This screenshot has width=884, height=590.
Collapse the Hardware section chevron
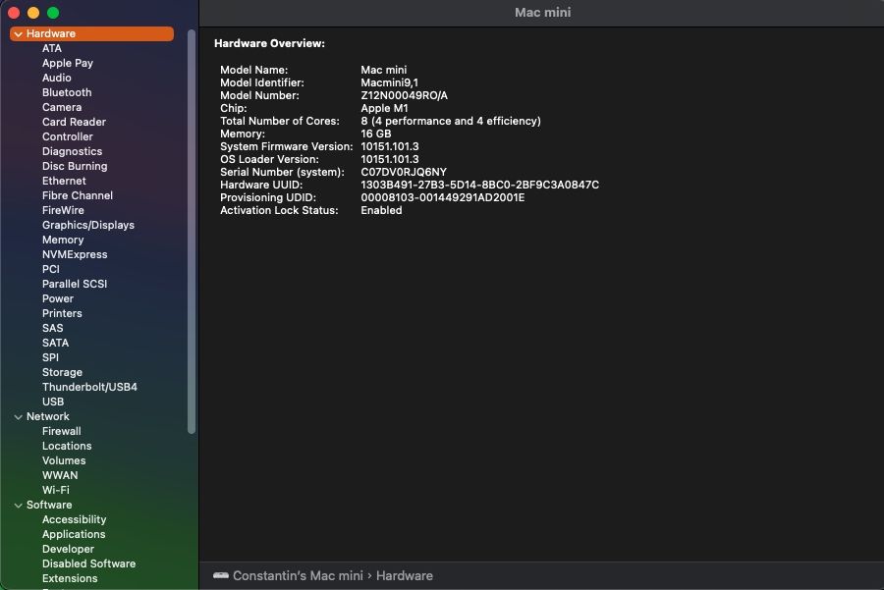tap(18, 33)
